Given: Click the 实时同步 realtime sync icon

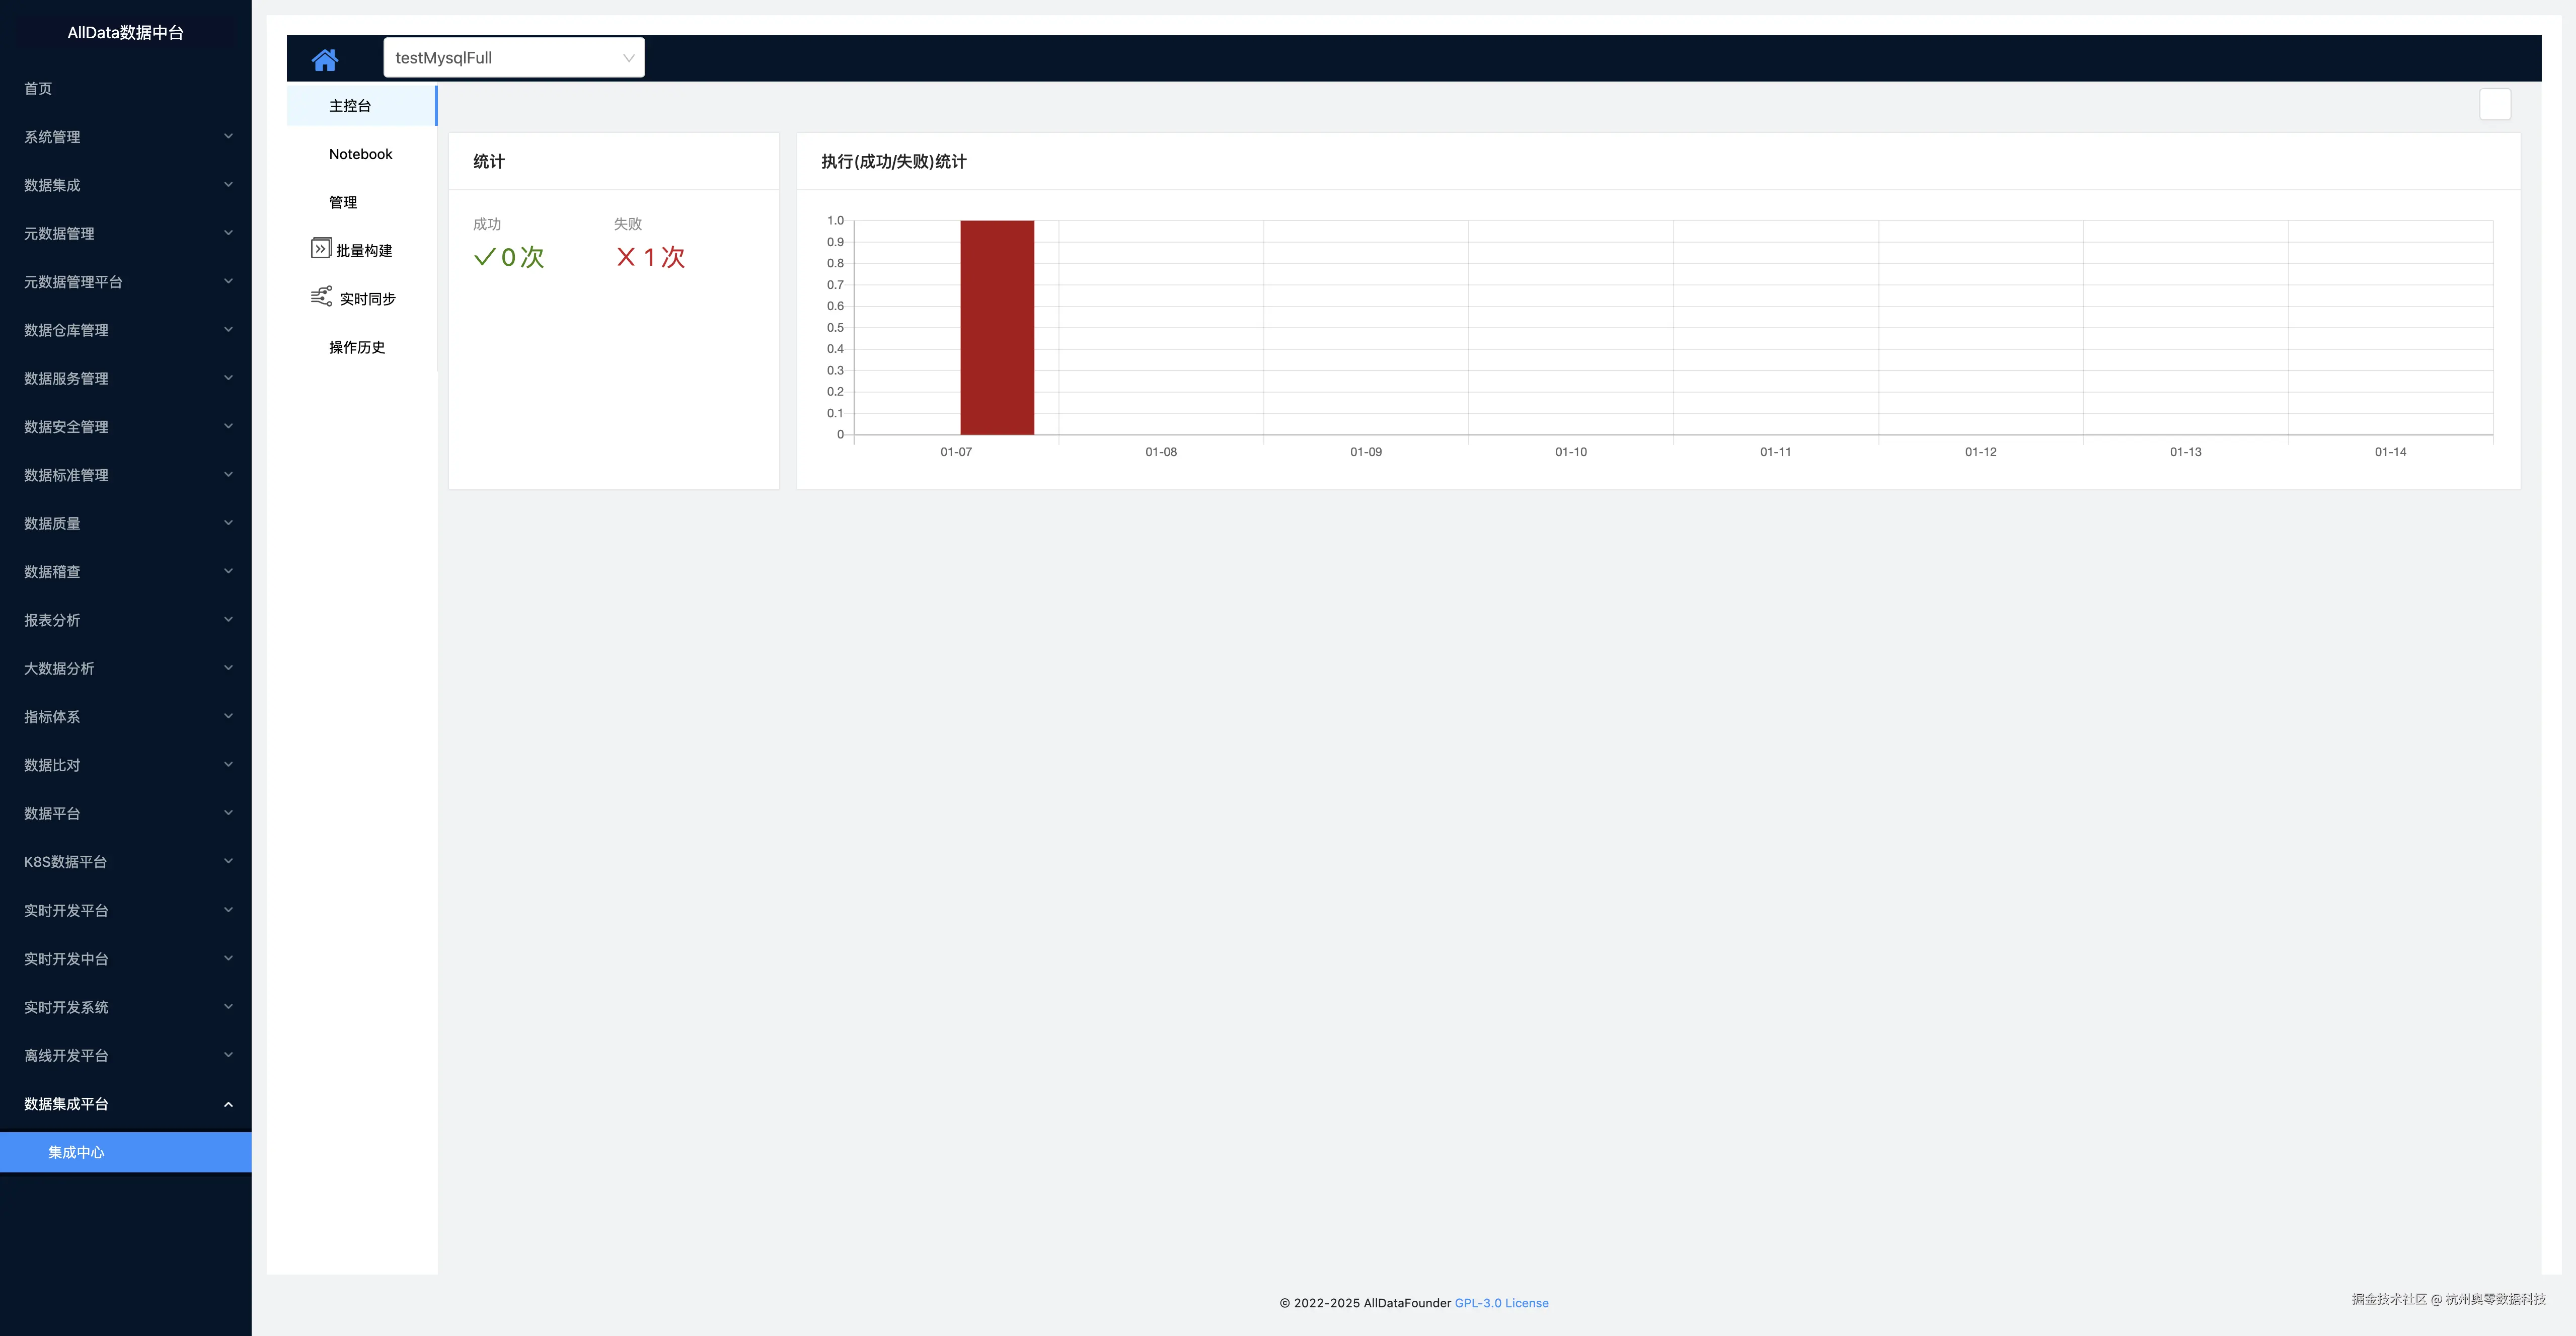Looking at the screenshot, I should point(321,297).
